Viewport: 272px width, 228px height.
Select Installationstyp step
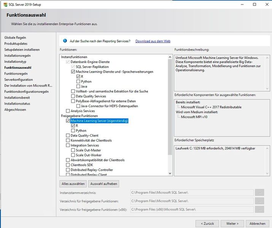pyautogui.click(x=15, y=62)
